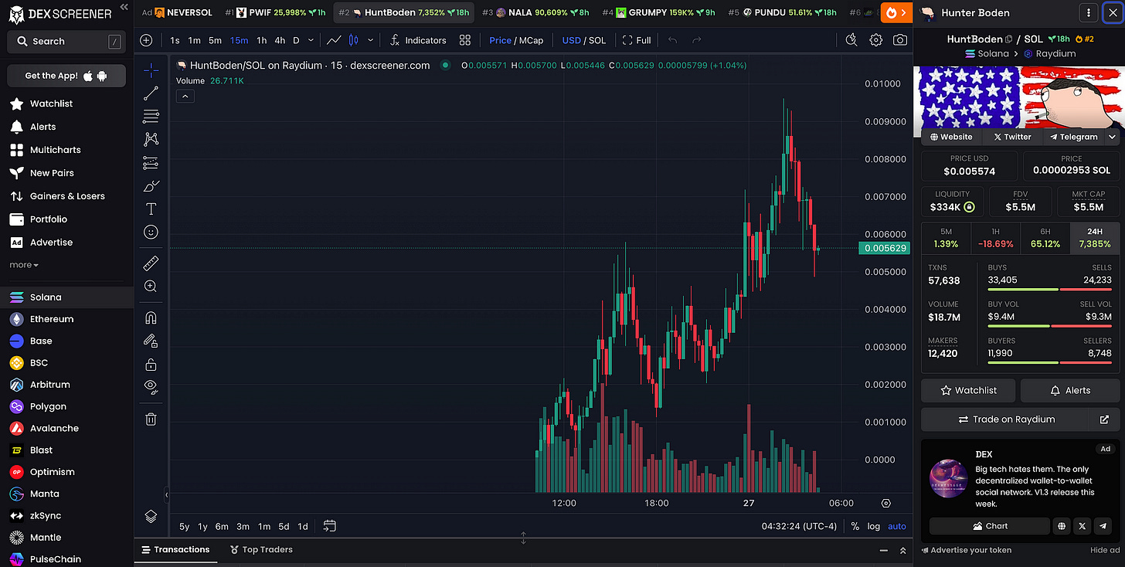Select the 4h timeframe
This screenshot has height=567, width=1125.
tap(280, 40)
